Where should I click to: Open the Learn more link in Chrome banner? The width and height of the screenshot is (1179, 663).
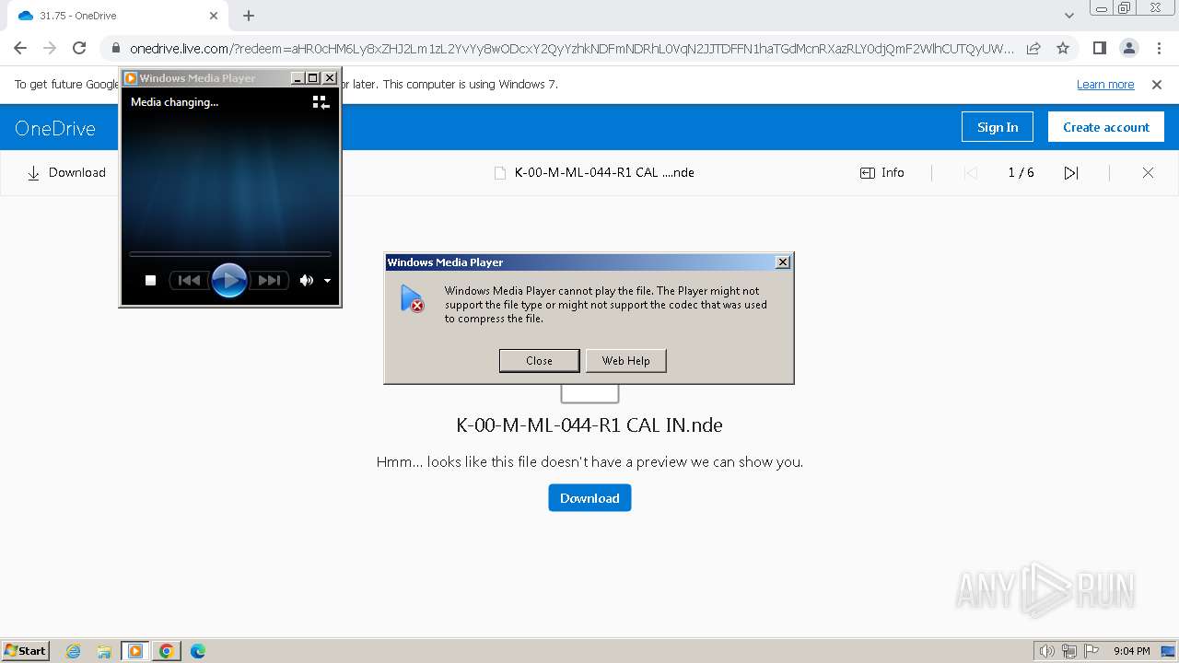tap(1105, 84)
